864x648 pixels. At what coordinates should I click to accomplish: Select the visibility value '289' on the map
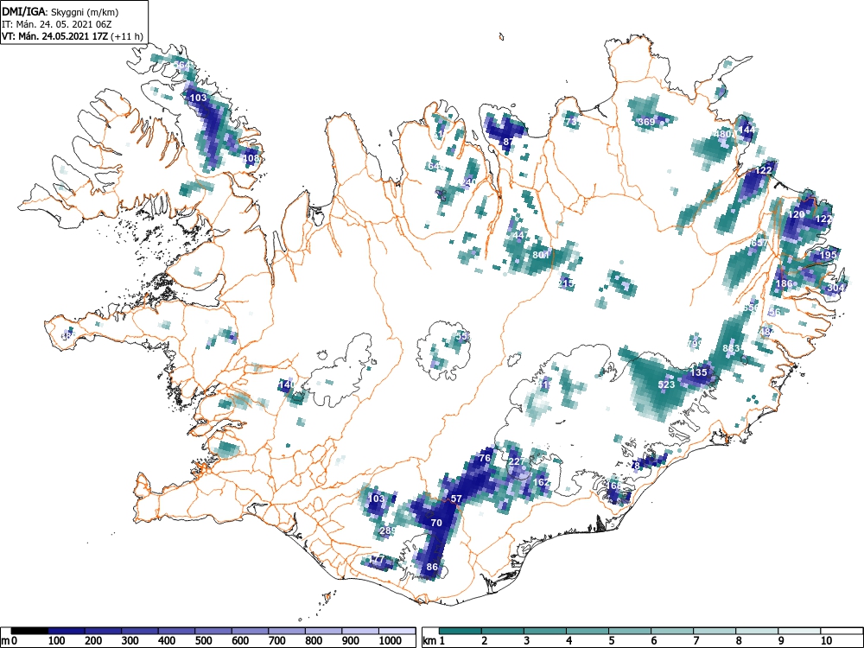[388, 530]
